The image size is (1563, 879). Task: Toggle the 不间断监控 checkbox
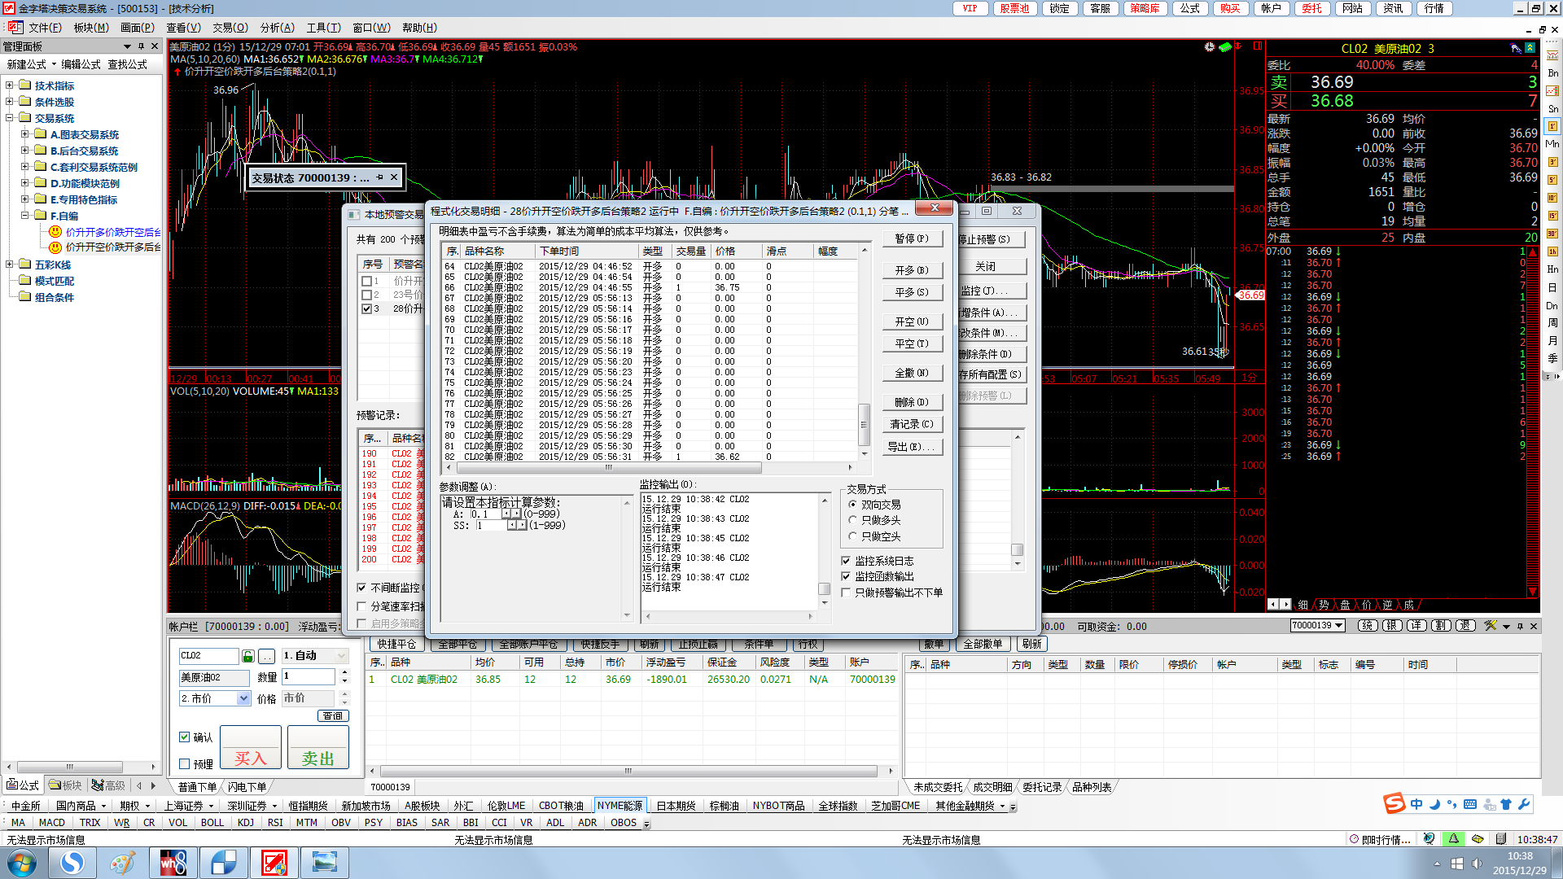click(x=361, y=588)
